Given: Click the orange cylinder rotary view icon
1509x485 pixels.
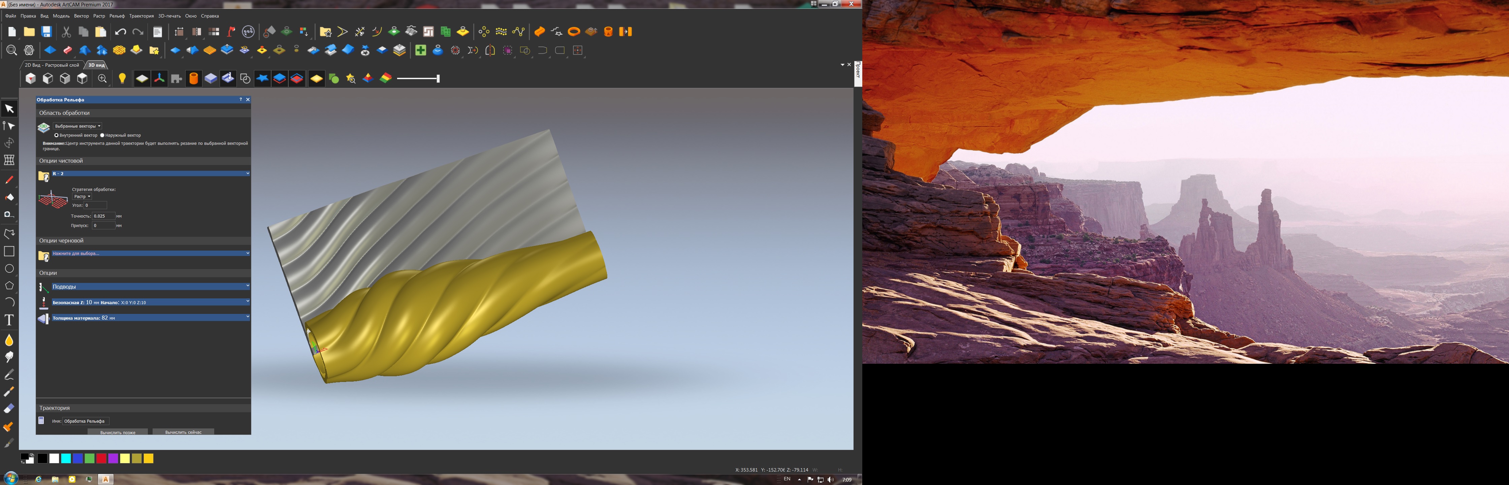Looking at the screenshot, I should 193,78.
